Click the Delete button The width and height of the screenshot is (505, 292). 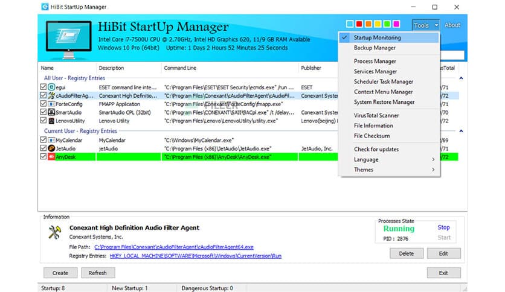pyautogui.click(x=407, y=253)
